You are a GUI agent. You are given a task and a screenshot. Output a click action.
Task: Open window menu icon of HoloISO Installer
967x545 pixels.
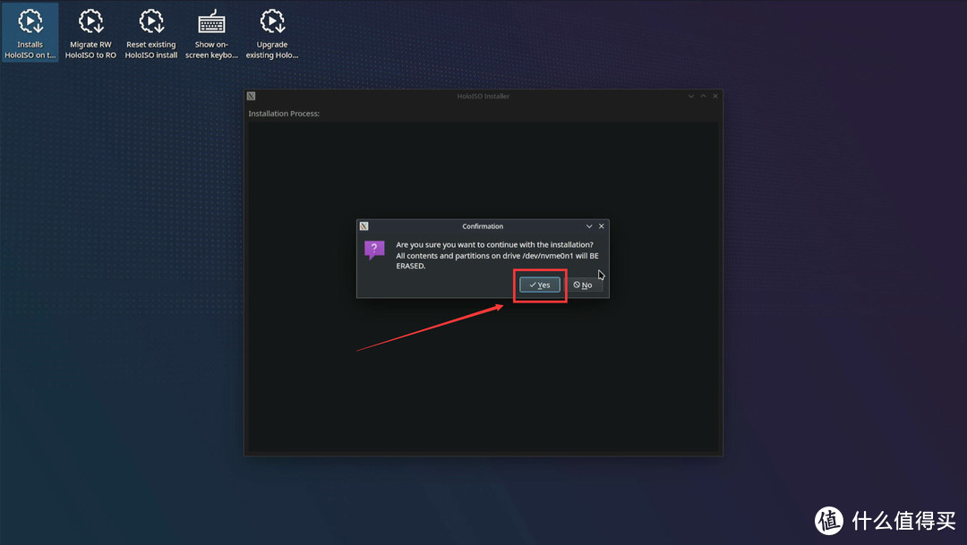(252, 96)
